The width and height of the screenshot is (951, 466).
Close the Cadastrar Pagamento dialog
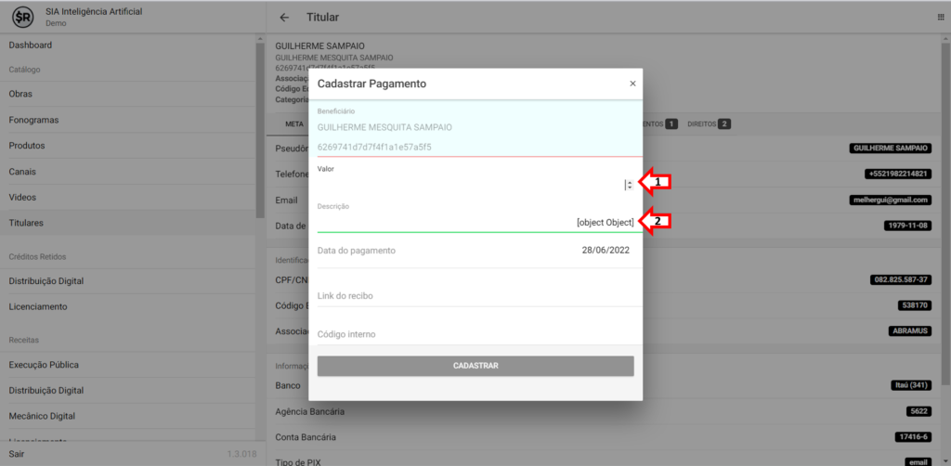point(632,84)
